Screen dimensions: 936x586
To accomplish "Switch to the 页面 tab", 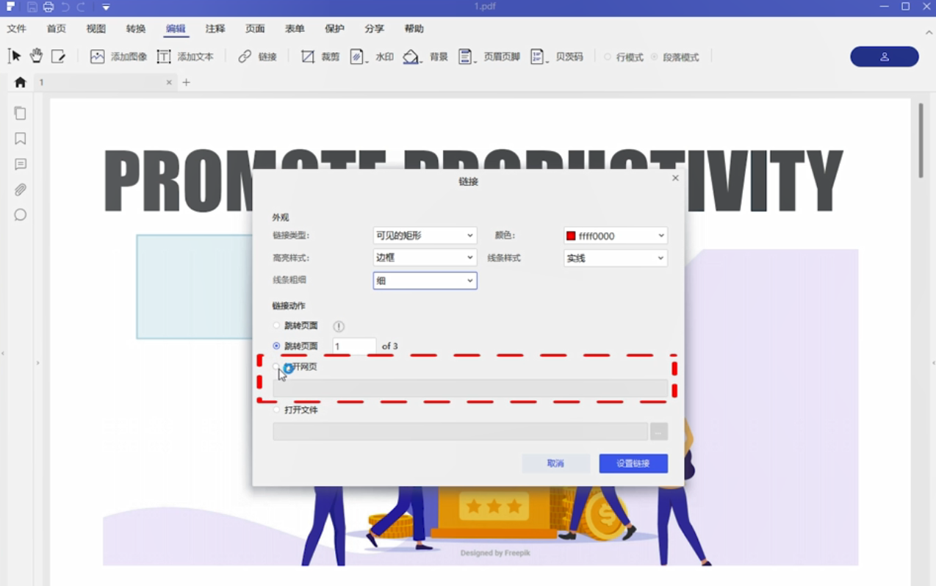I will [255, 29].
